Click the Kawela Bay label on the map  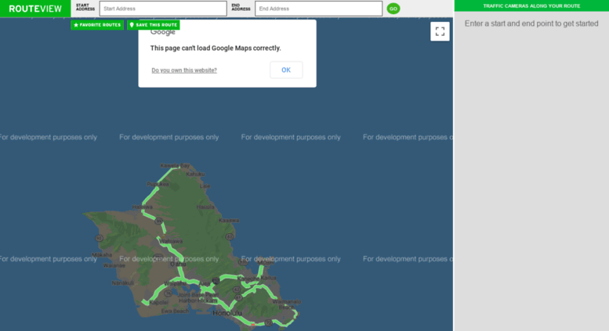coord(175,166)
